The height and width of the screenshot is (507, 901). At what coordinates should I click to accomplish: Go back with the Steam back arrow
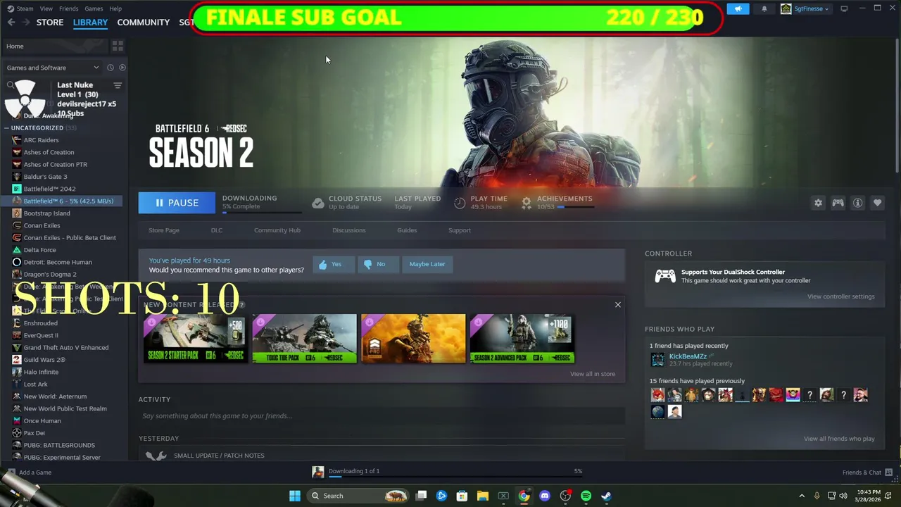11,22
